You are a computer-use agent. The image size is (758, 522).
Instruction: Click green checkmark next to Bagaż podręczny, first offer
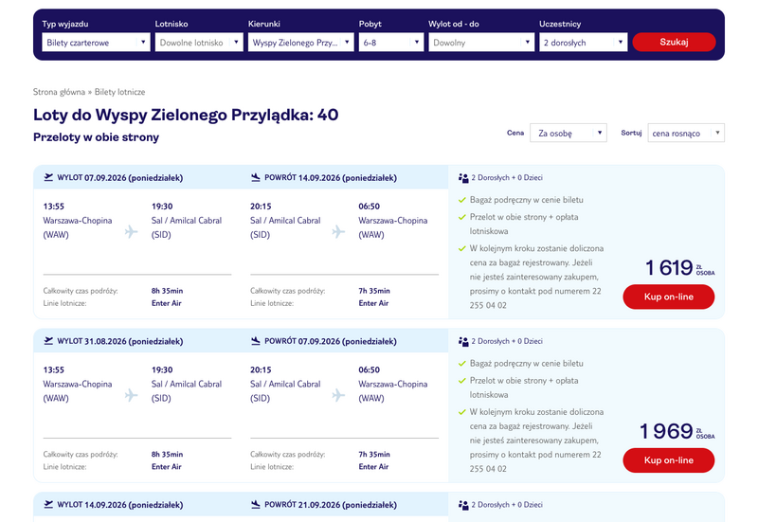coord(461,200)
